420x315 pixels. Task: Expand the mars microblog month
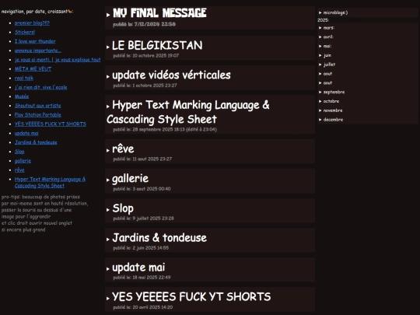(x=326, y=27)
